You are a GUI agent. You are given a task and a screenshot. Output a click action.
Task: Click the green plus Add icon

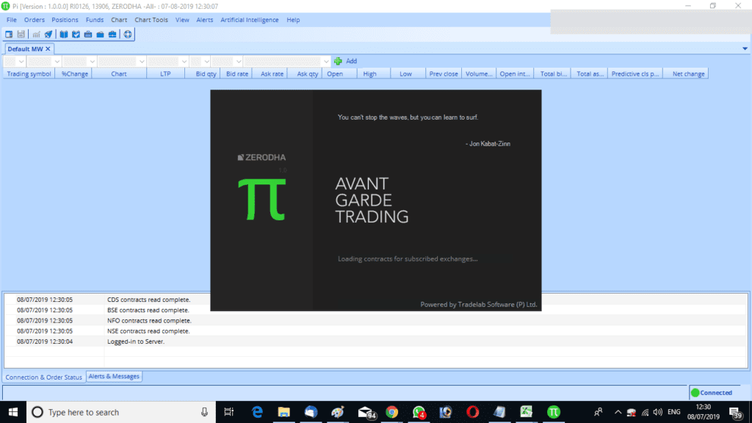click(x=339, y=61)
